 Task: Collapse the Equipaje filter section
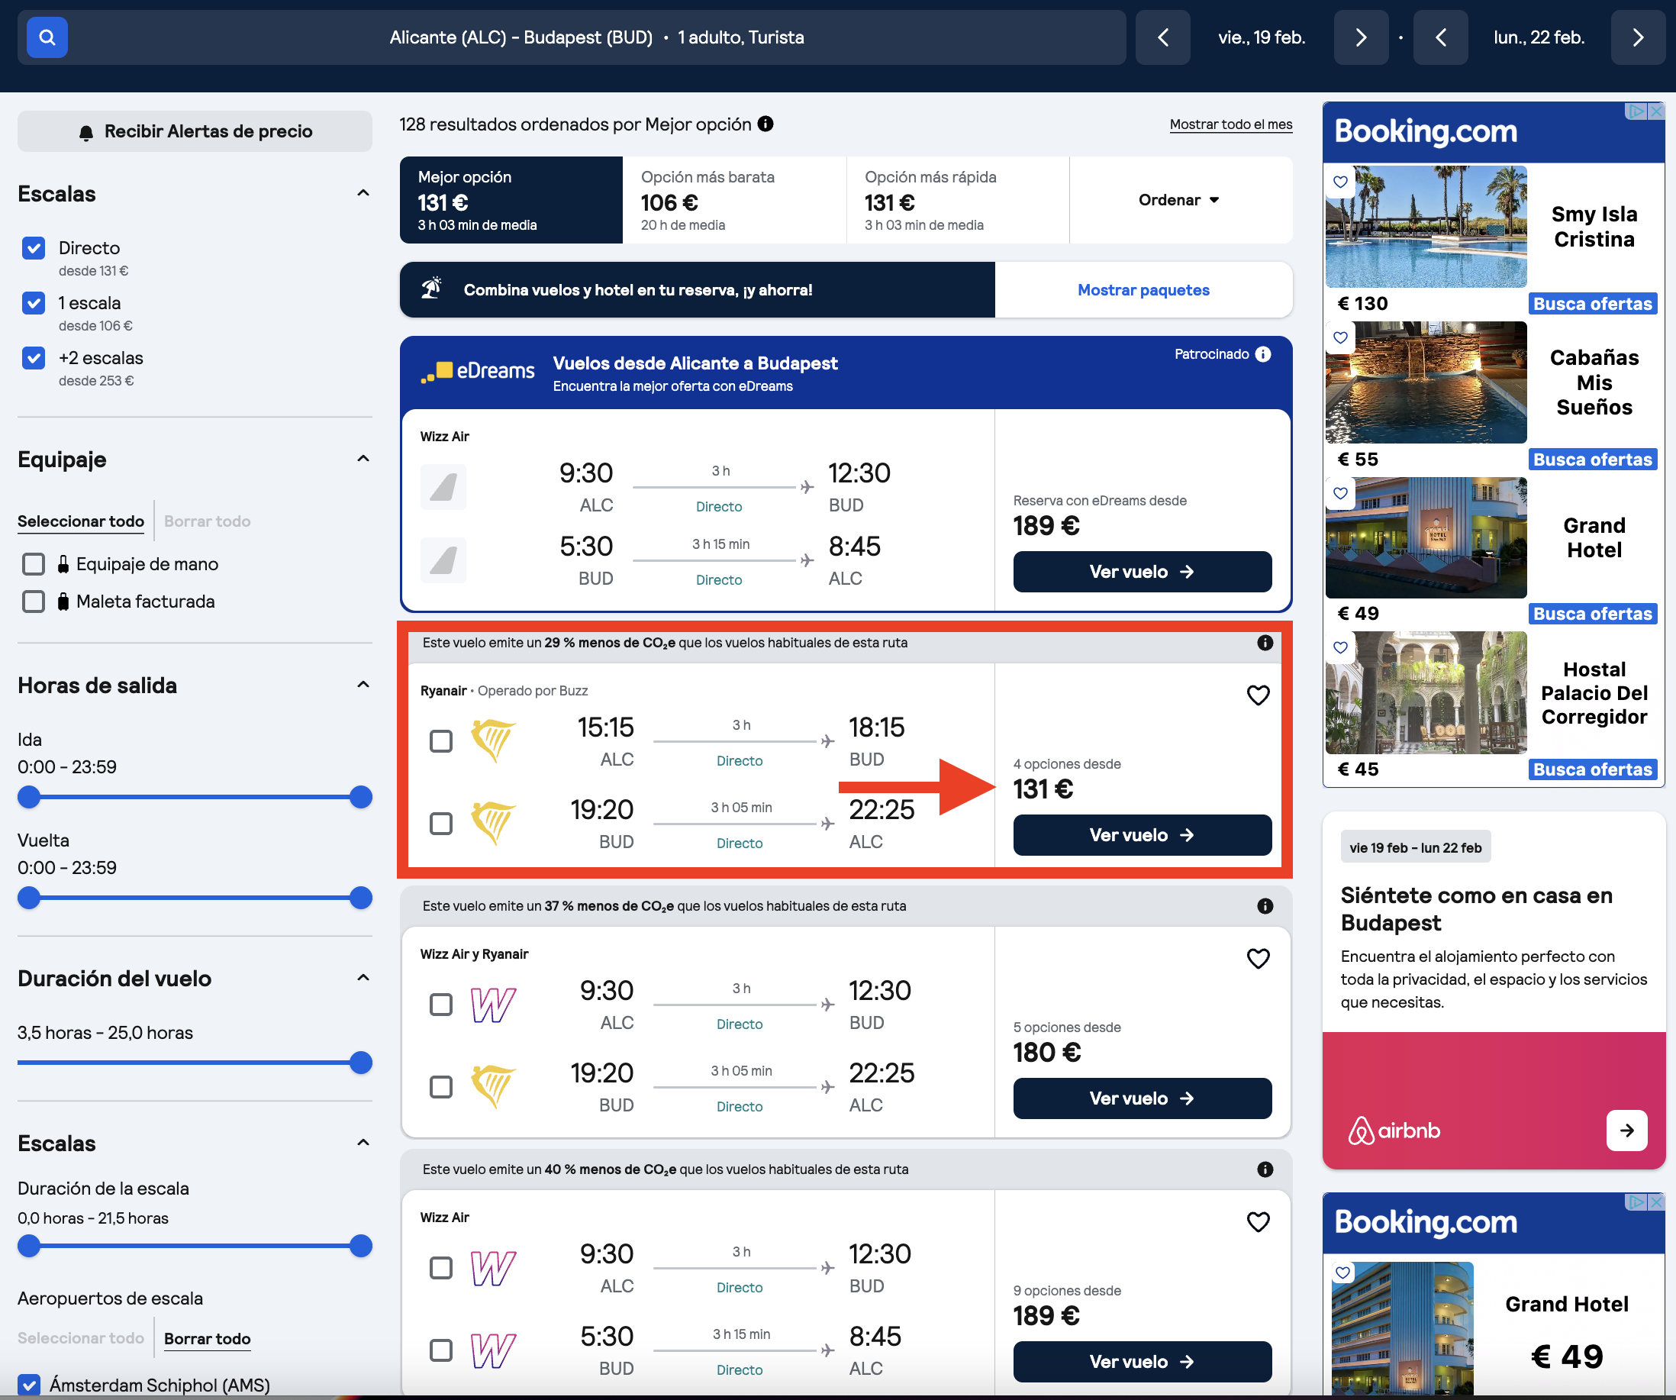363,459
